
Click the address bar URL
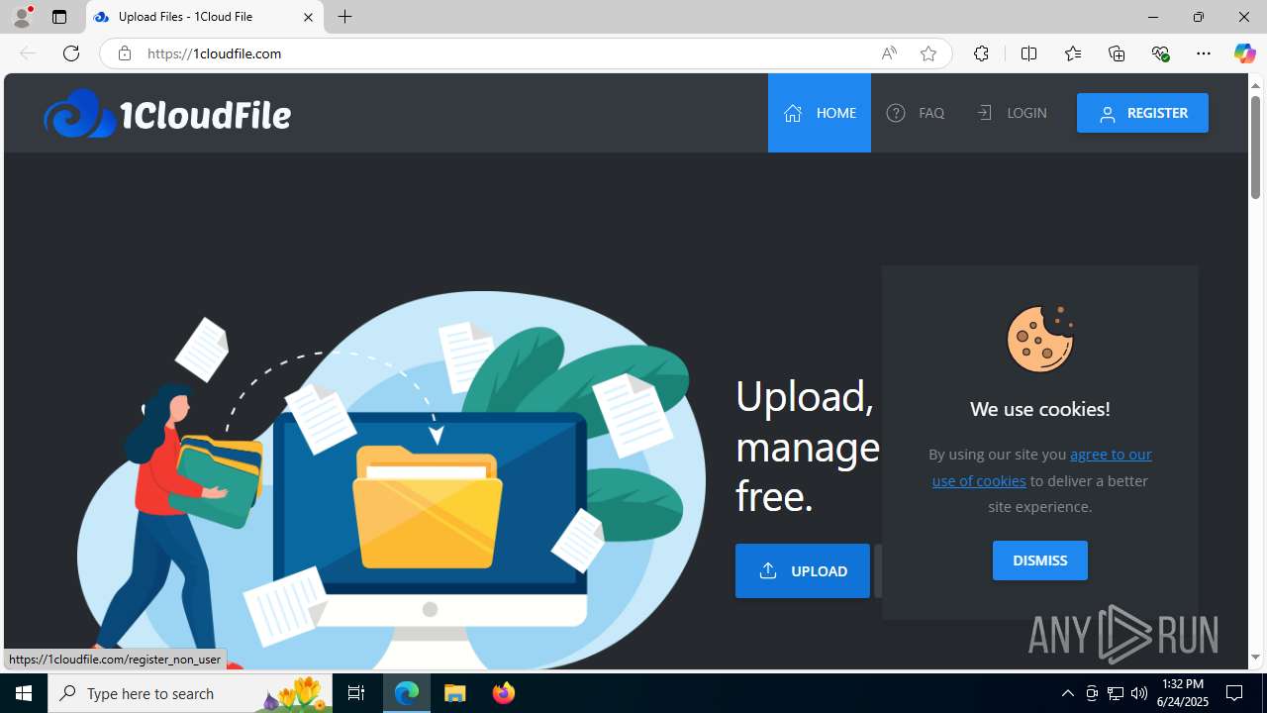(215, 53)
